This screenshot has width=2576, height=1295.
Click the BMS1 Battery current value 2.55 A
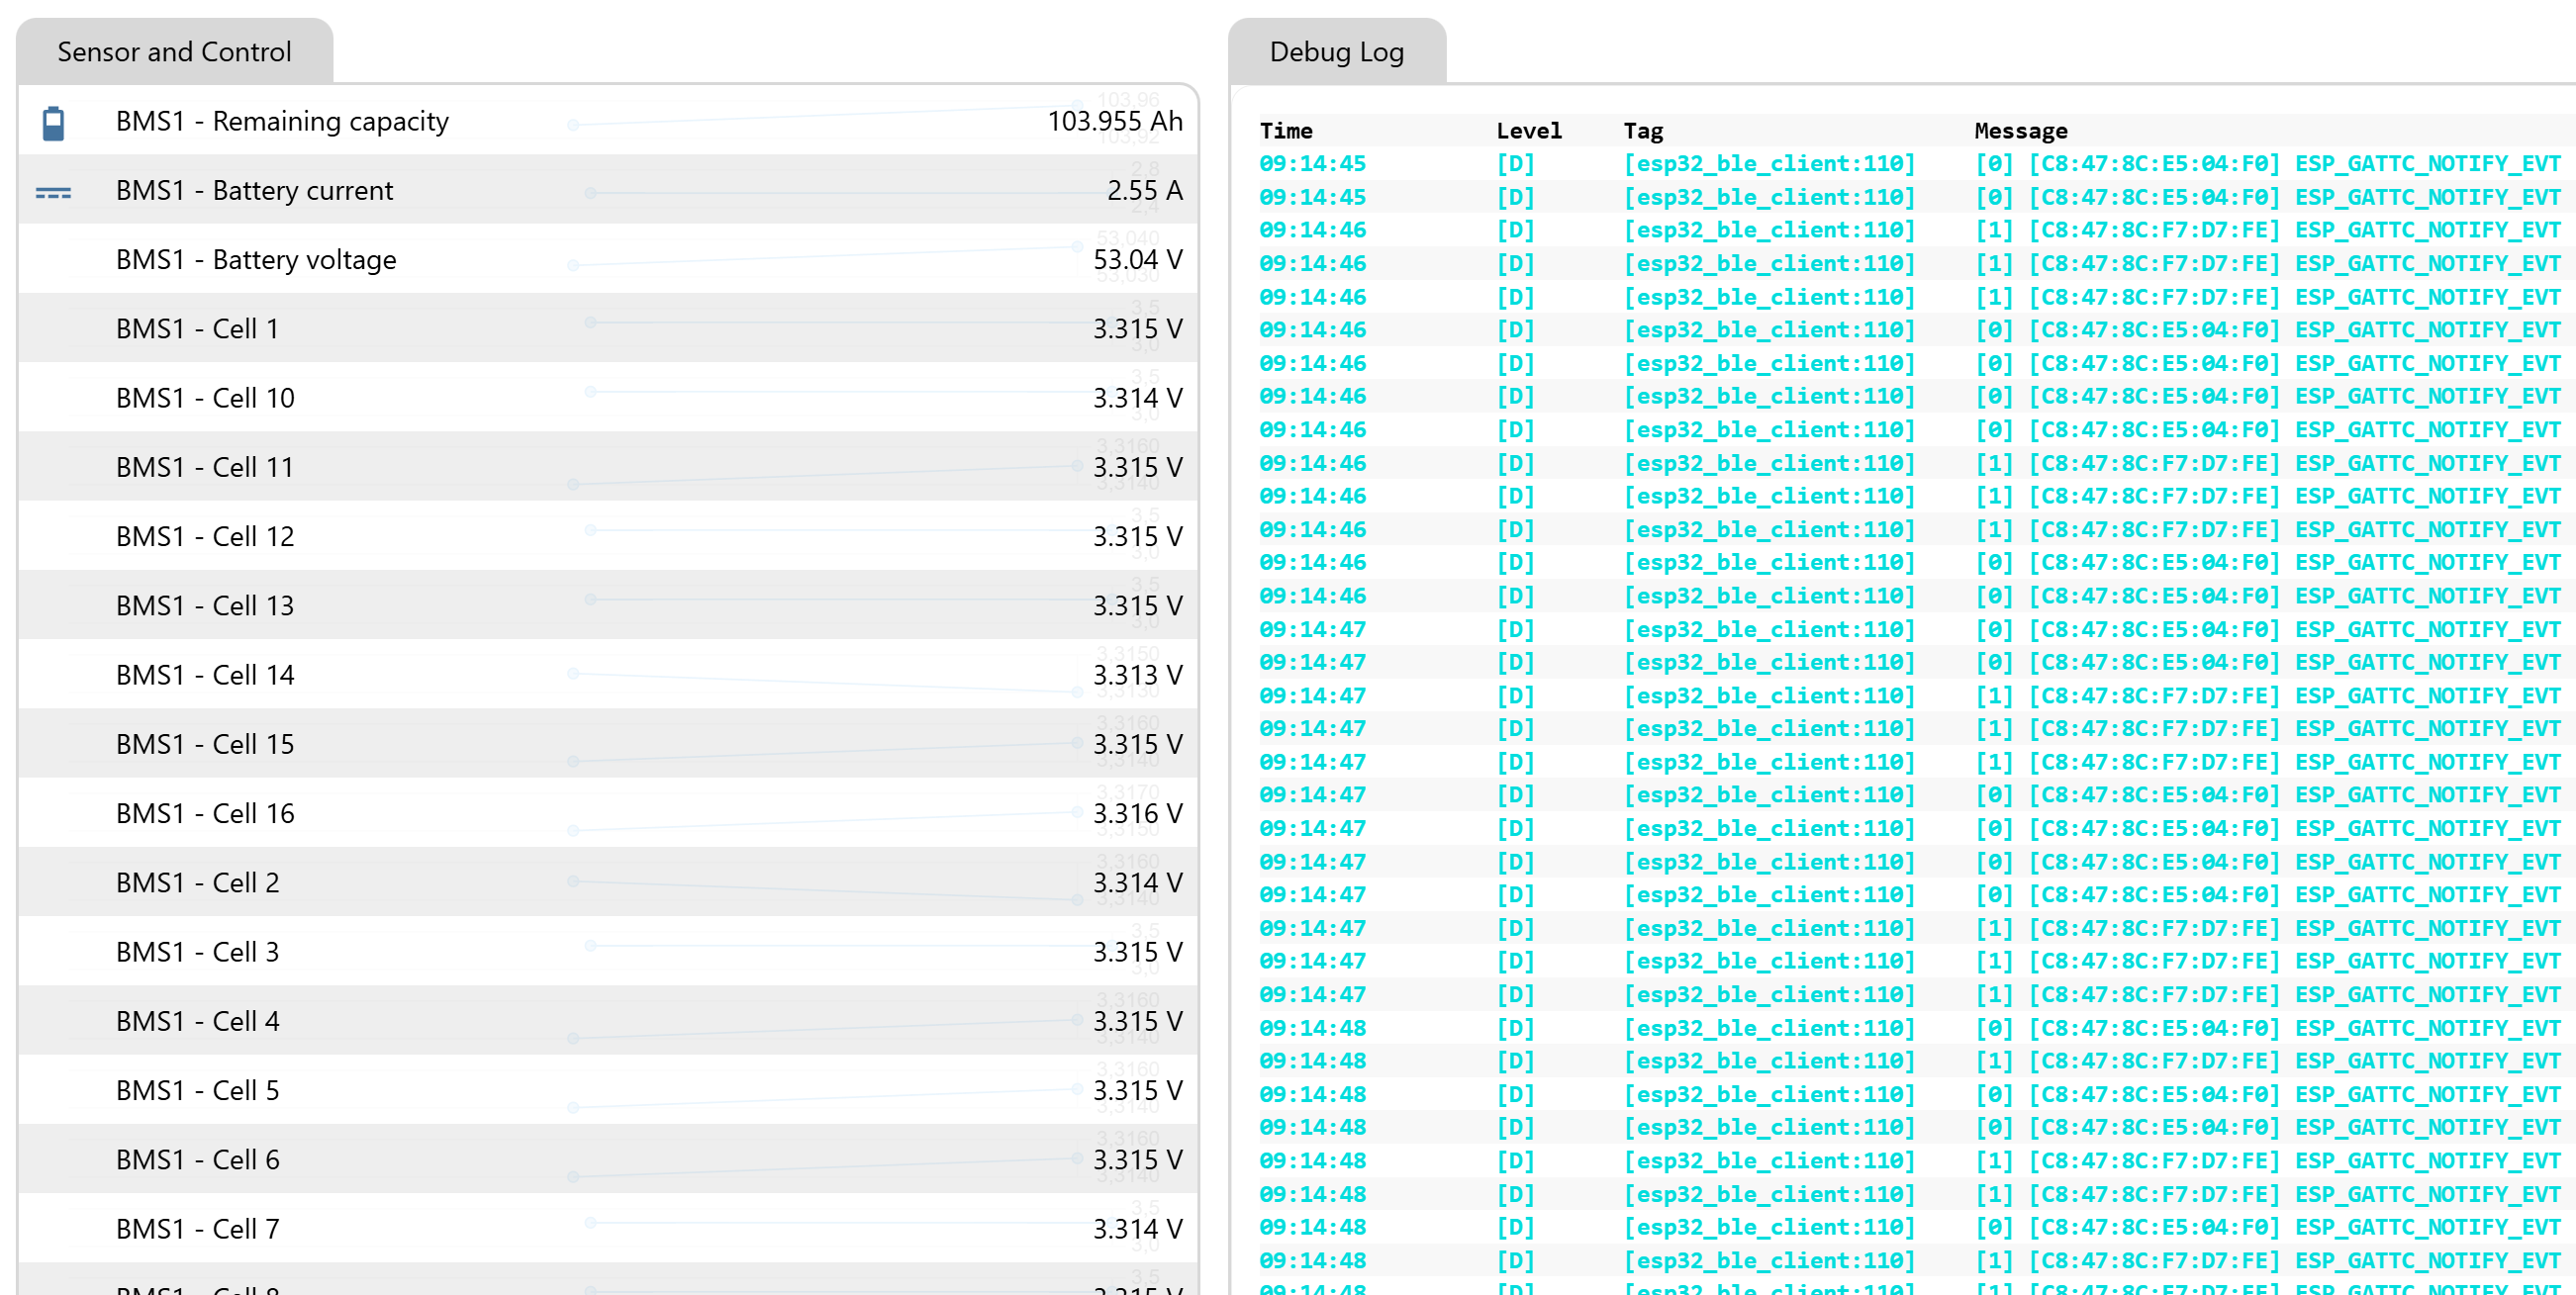tap(1144, 191)
